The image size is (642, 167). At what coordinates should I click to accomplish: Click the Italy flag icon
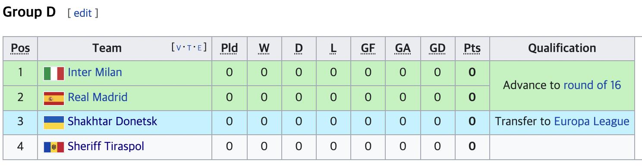[54, 73]
